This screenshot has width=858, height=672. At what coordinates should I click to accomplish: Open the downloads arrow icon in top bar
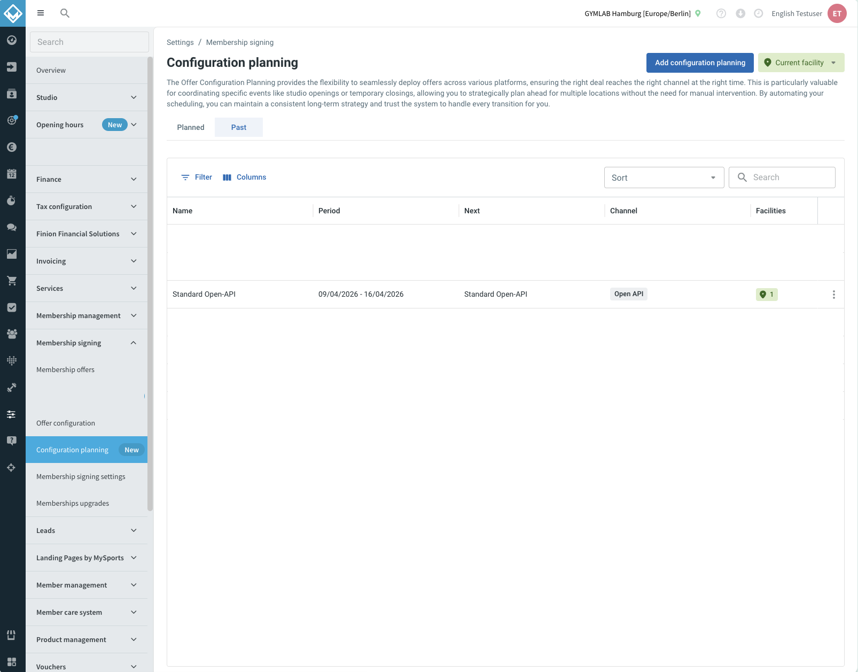pyautogui.click(x=740, y=13)
